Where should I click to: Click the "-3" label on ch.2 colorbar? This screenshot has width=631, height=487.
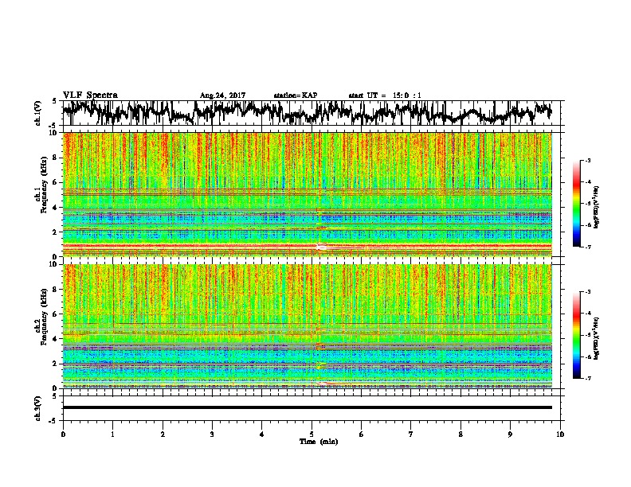click(587, 292)
